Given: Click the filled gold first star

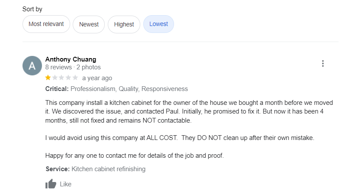Looking at the screenshot, I should [x=48, y=78].
